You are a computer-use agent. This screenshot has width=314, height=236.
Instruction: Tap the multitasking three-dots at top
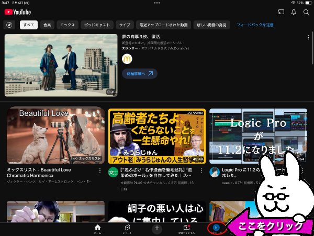click(157, 3)
